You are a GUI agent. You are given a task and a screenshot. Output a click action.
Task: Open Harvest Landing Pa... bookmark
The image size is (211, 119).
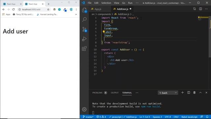pyautogui.click(x=47, y=14)
